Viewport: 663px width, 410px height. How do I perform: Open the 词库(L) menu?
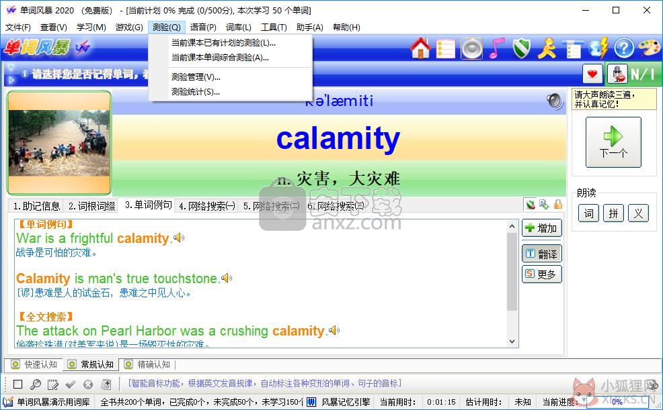click(x=239, y=28)
